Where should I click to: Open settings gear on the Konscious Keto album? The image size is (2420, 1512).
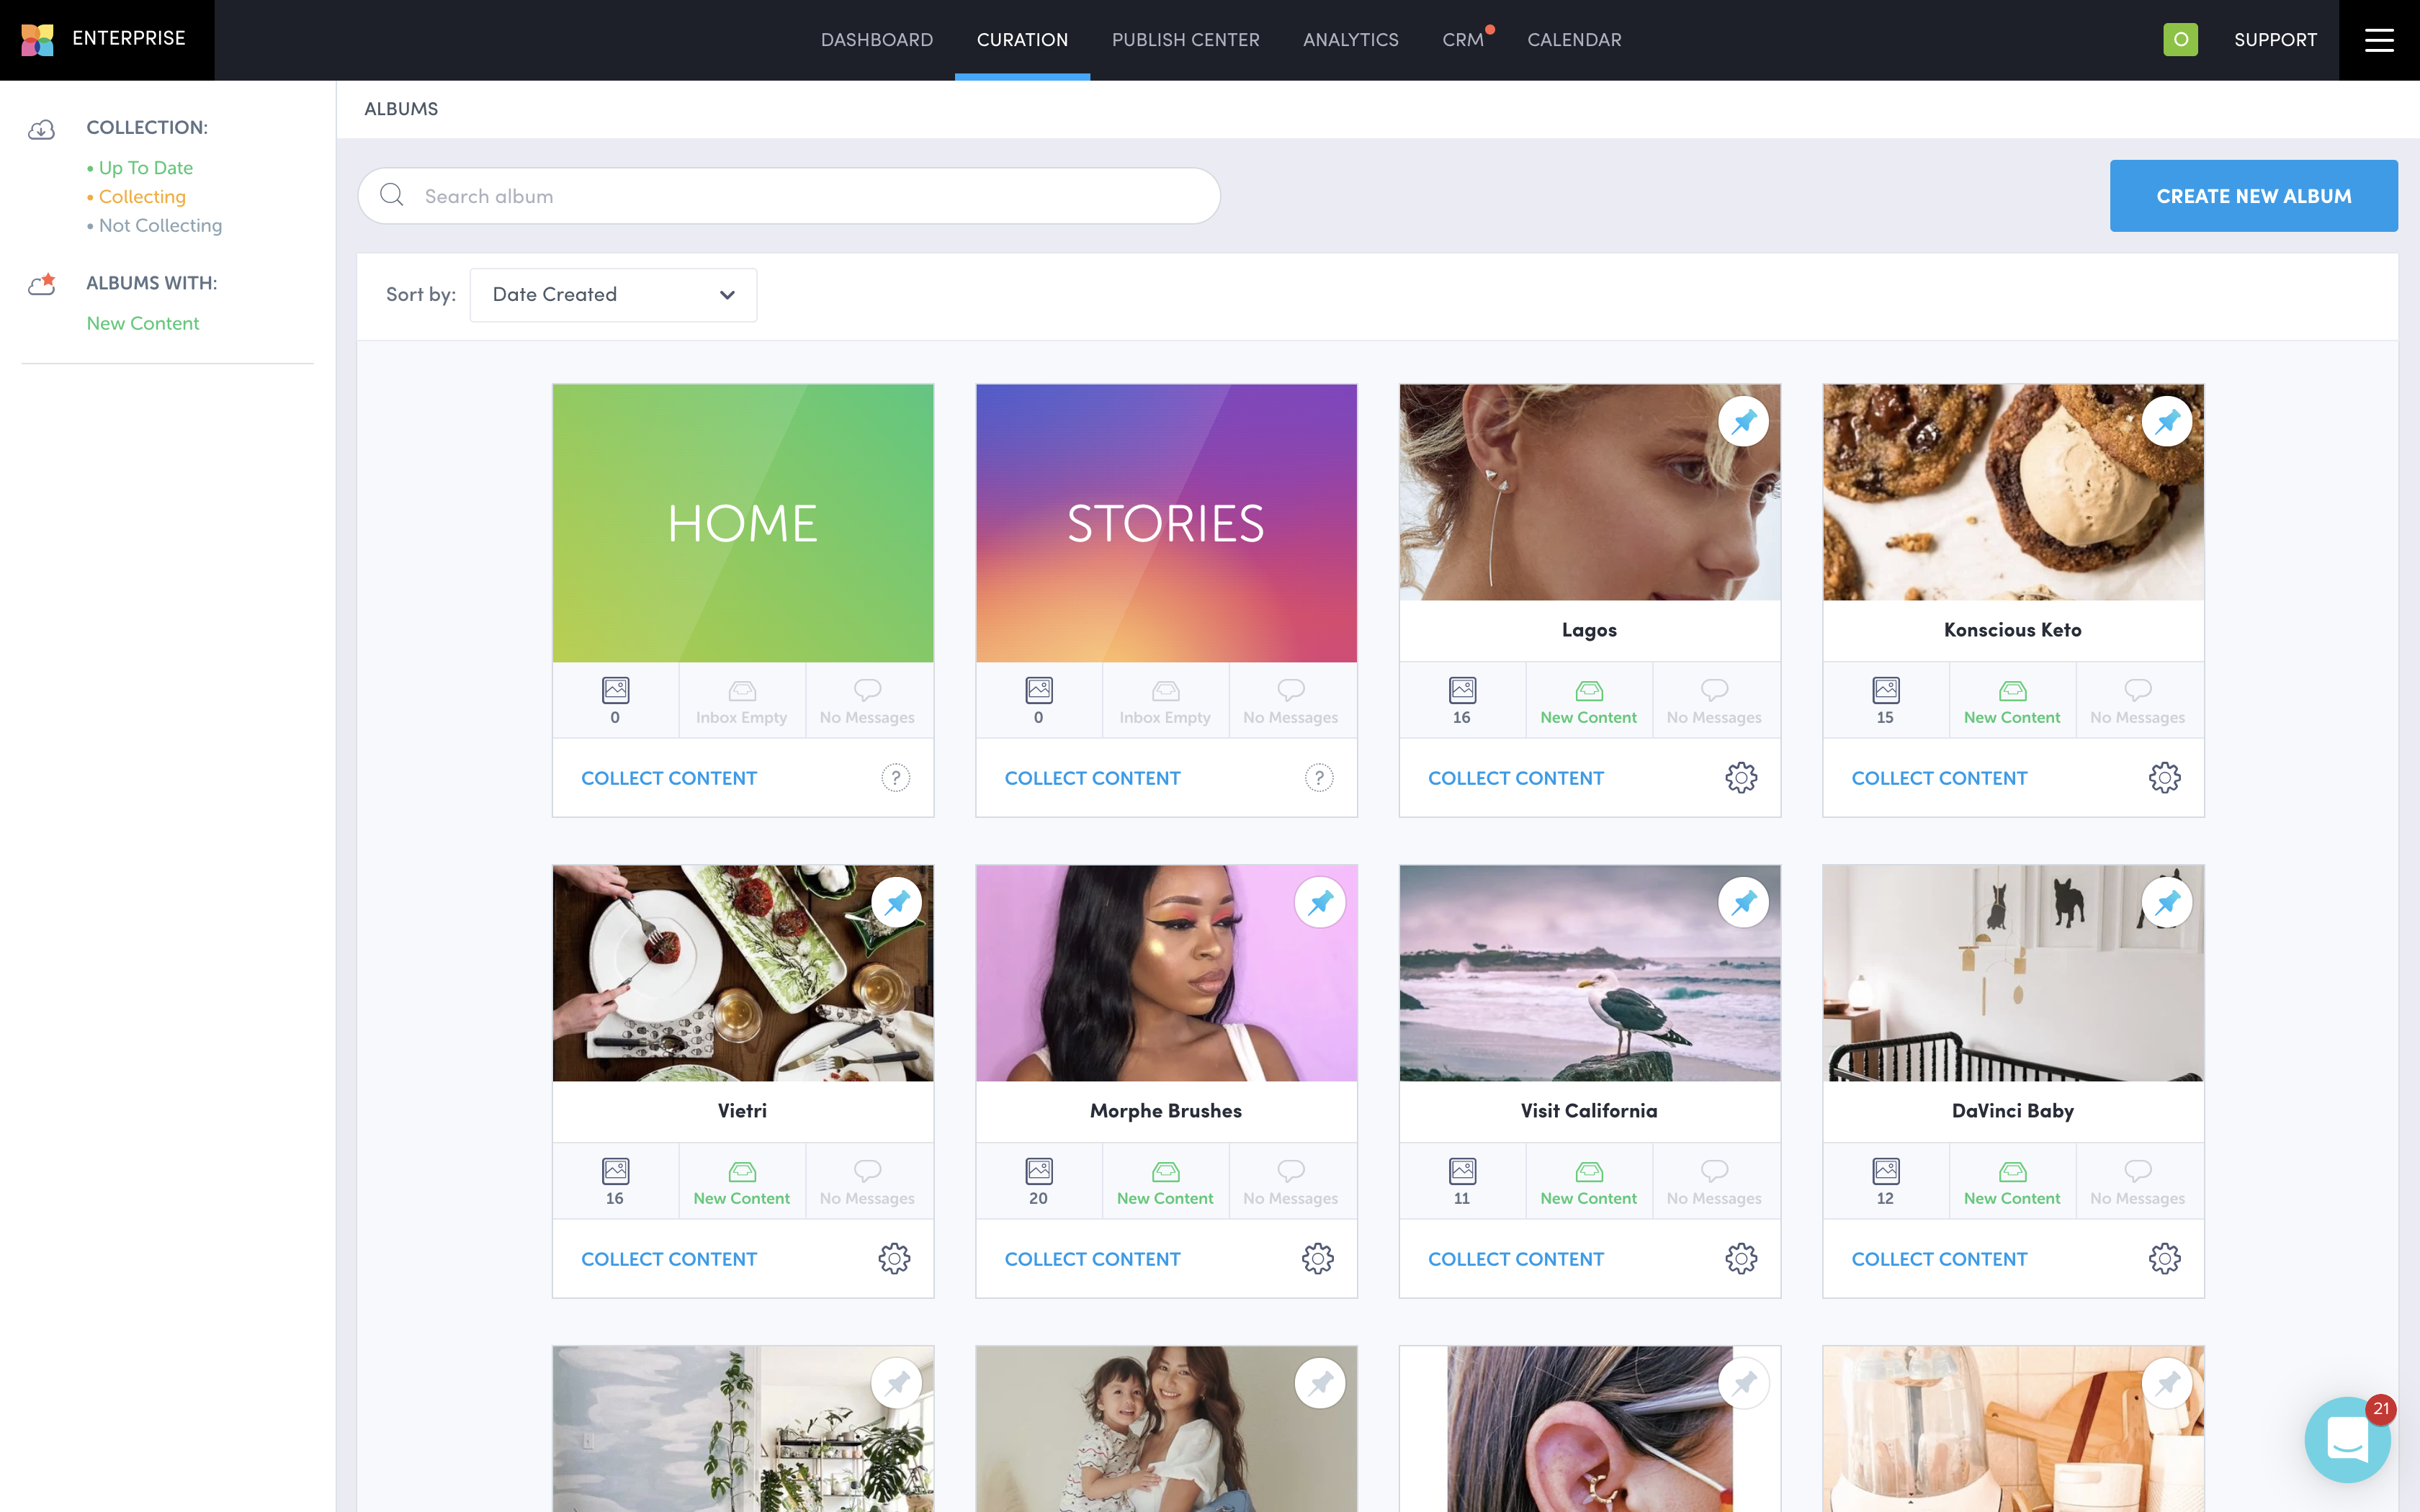(2165, 777)
